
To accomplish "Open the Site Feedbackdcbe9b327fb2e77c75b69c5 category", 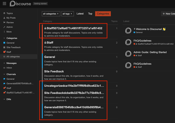I will point(74,93).
